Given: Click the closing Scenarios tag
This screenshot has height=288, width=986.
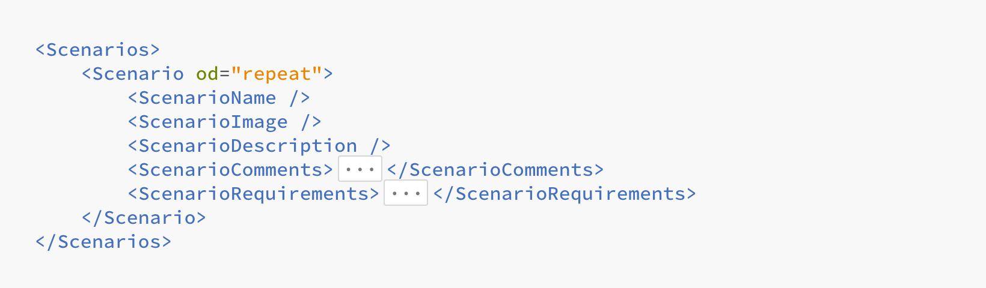Looking at the screenshot, I should [103, 241].
